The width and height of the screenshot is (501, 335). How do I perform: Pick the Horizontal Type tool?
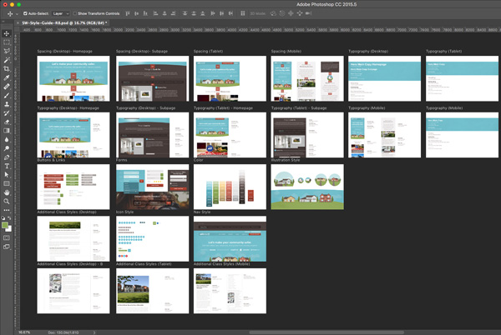(x=7, y=166)
